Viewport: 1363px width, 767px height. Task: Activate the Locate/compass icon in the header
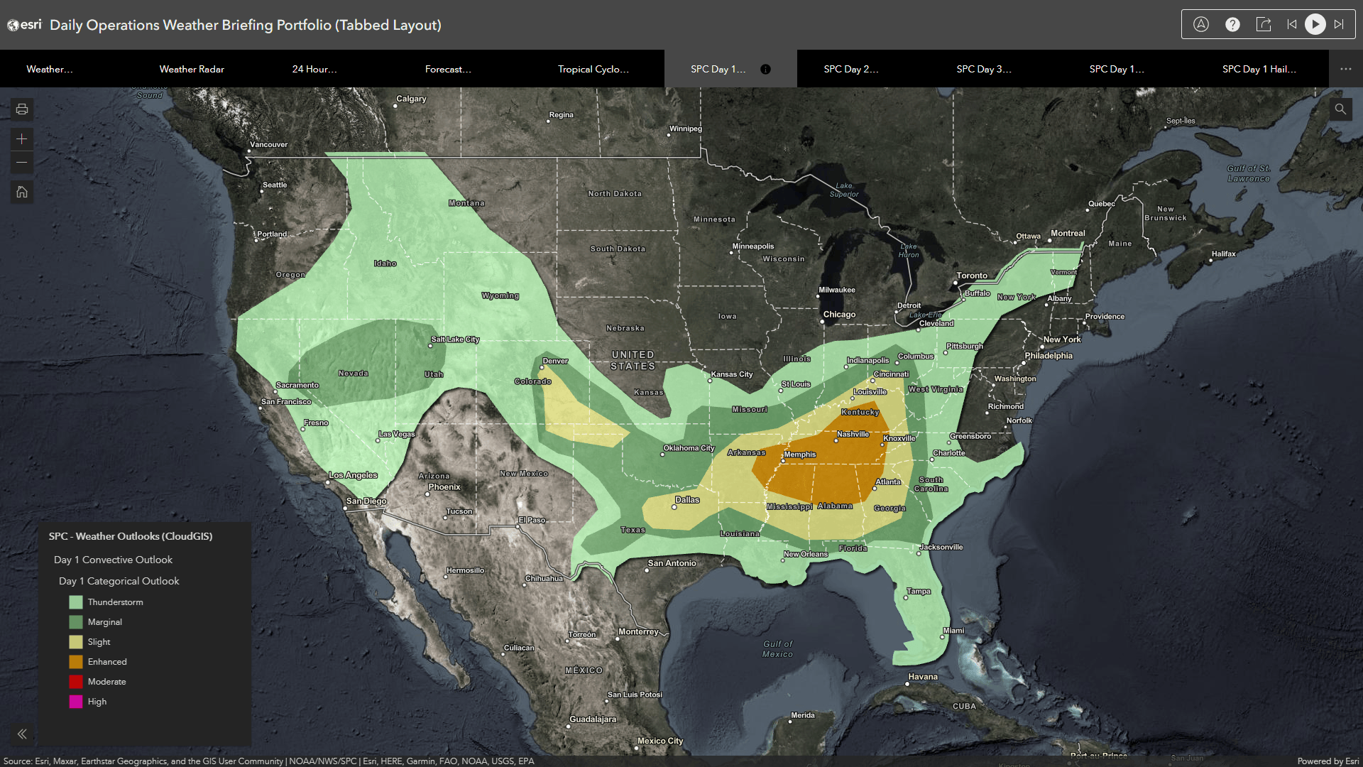pos(1201,23)
